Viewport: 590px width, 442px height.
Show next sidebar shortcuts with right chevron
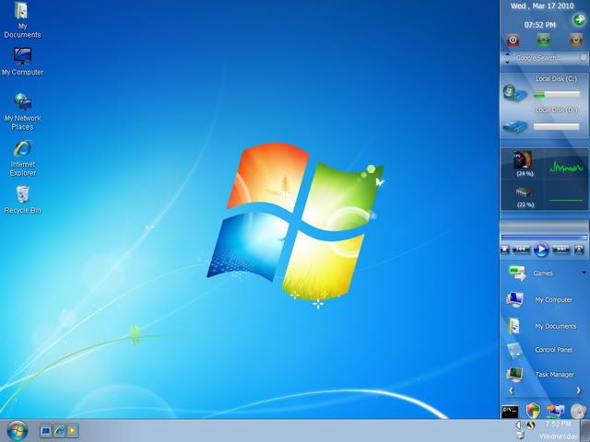579,390
